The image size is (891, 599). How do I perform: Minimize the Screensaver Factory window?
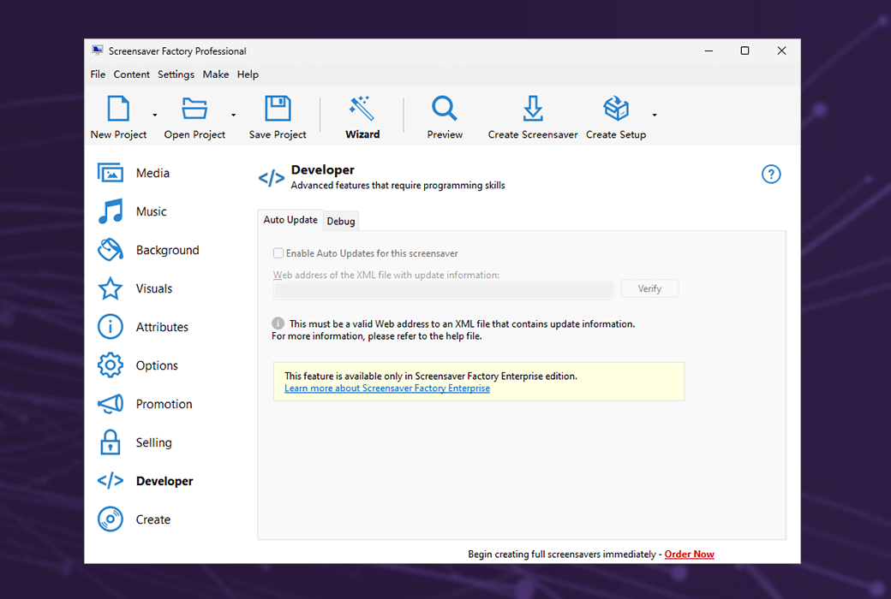point(709,50)
